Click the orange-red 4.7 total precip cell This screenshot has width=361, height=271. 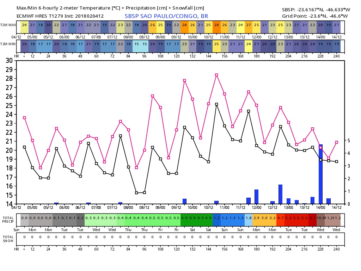tap(280, 218)
